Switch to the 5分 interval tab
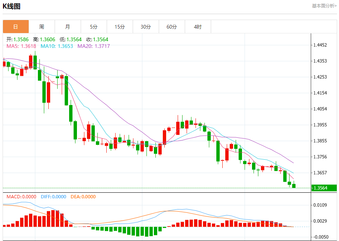 click(x=94, y=27)
